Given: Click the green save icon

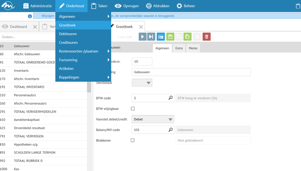Looking at the screenshot, I should pos(170,37).
